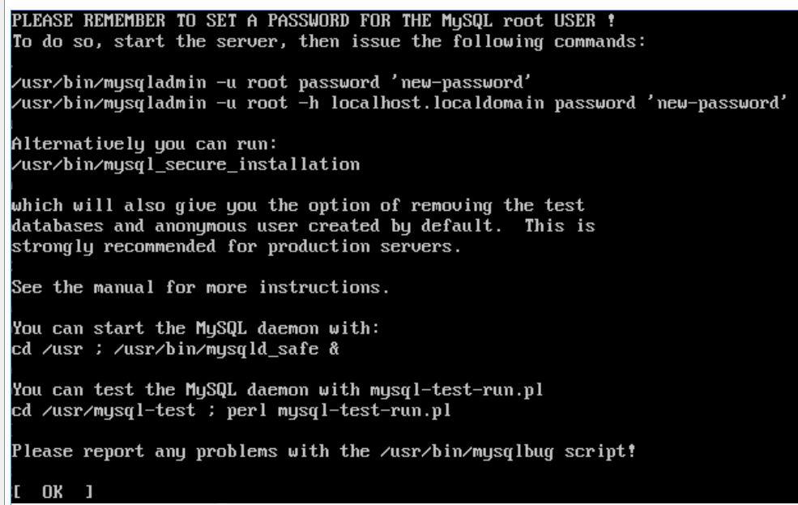This screenshot has height=505, width=798.
Task: Click the 'databases and anonymous user created' line
Action: pos(303,226)
